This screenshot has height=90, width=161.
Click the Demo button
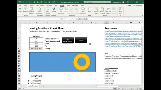81,40
